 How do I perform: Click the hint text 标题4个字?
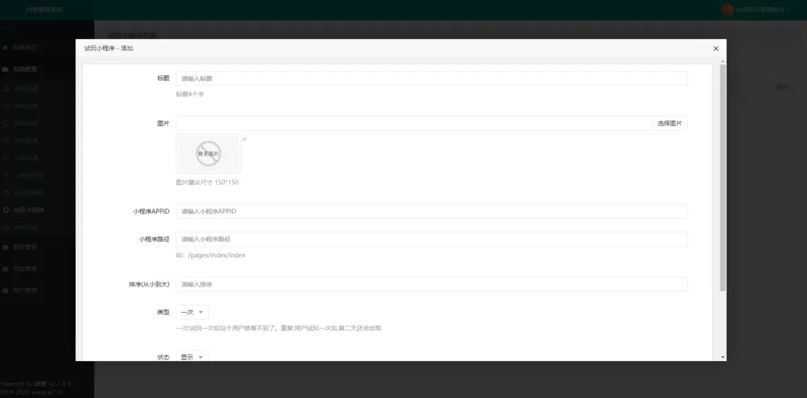point(190,95)
